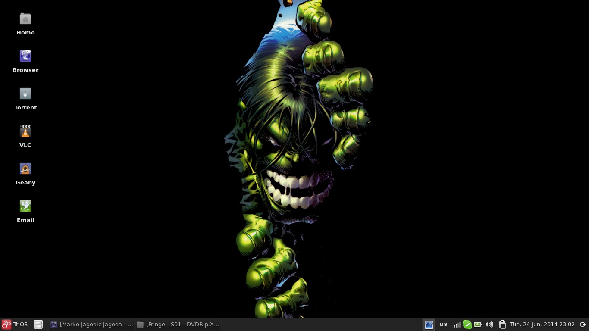Open the network signal strength indicator
The height and width of the screenshot is (331, 589).
[457, 325]
